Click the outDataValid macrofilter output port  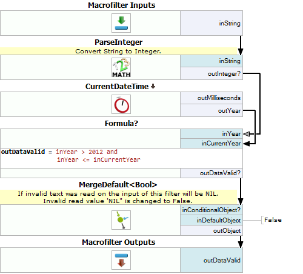pos(211,260)
